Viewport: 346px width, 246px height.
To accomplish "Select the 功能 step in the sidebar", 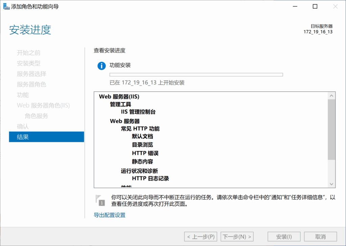I will pos(23,95).
